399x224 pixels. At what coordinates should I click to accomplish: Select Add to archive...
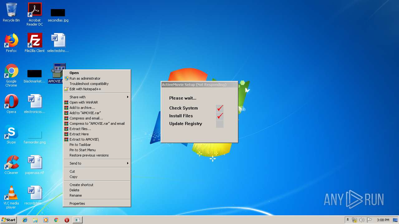pyautogui.click(x=97, y=108)
